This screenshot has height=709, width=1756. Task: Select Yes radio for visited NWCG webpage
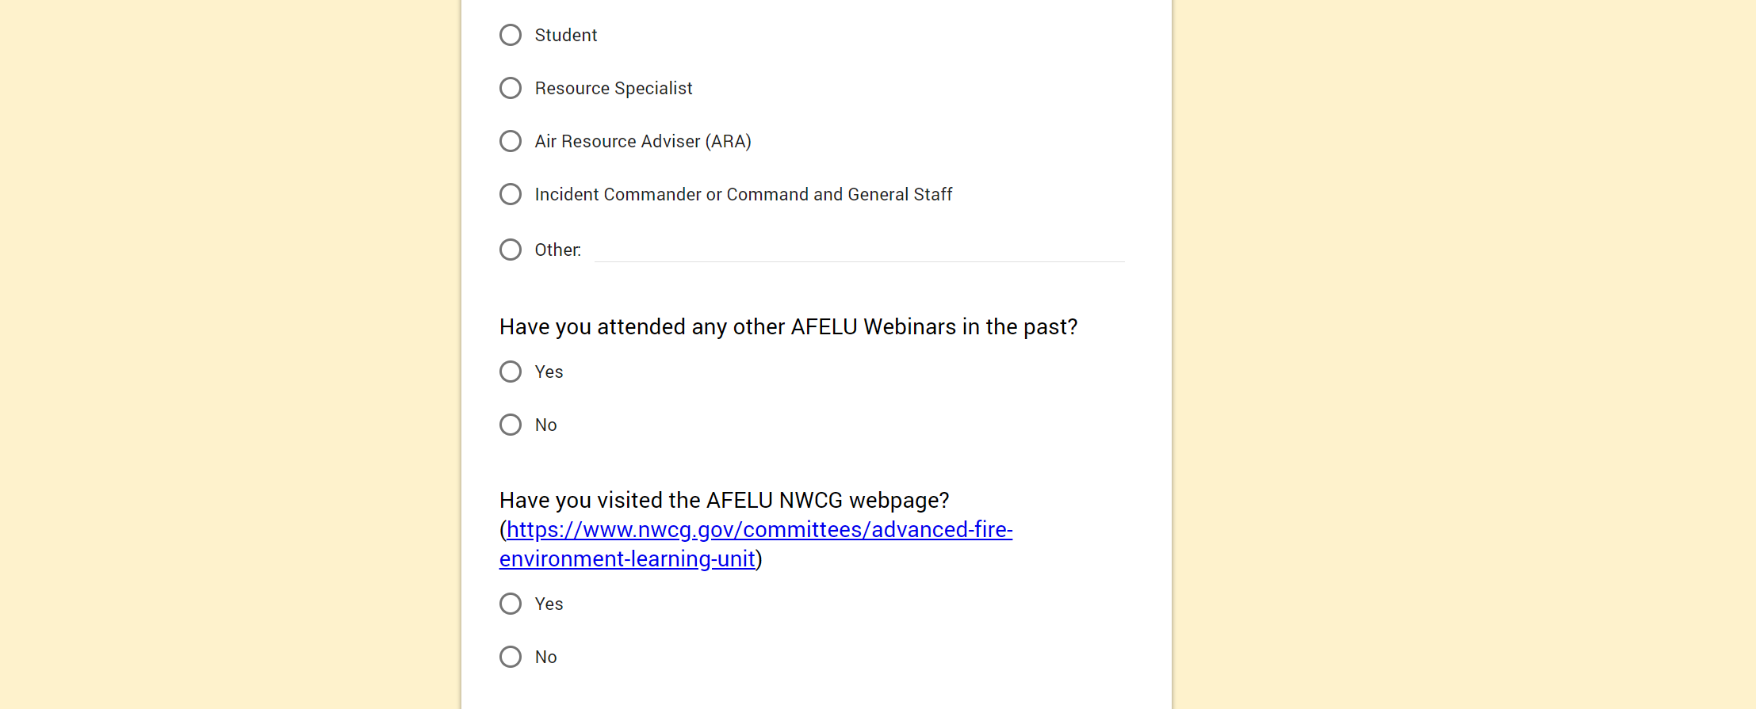click(511, 604)
